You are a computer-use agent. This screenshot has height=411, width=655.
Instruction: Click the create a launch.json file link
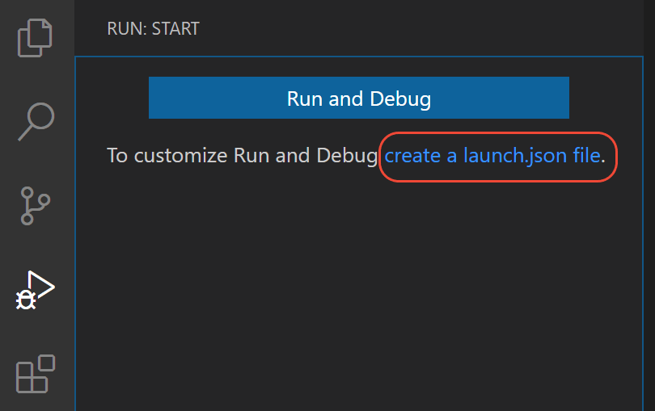[492, 155]
